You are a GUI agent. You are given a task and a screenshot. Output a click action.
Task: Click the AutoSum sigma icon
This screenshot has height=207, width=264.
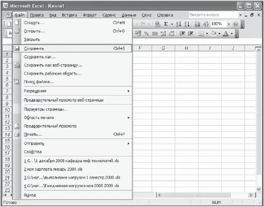click(x=166, y=24)
